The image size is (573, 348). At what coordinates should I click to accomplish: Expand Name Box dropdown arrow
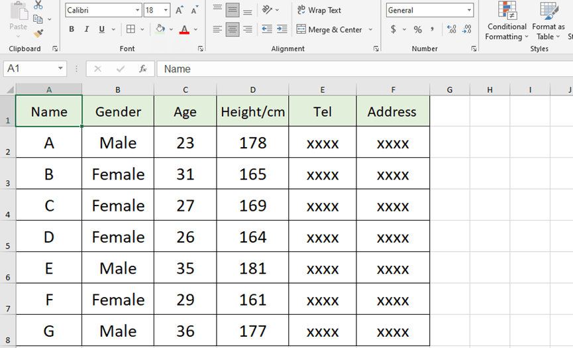[x=60, y=68]
